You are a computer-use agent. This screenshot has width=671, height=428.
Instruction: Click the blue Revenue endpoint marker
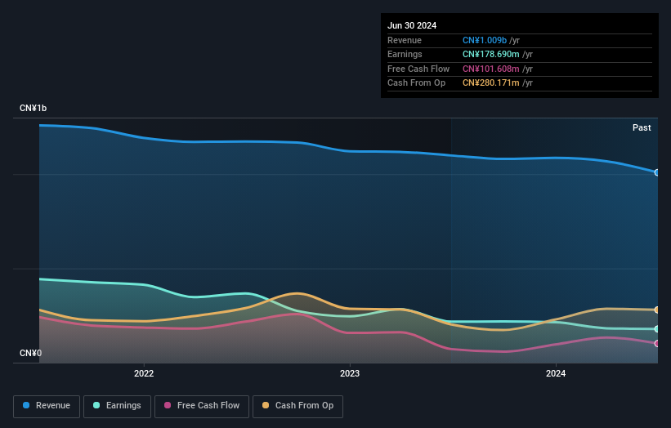click(657, 172)
